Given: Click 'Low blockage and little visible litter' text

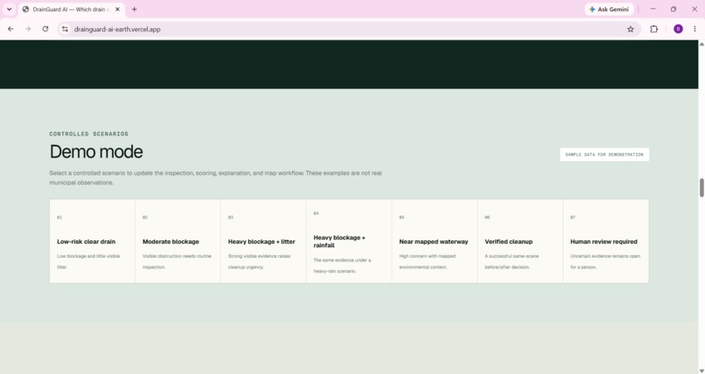Looking at the screenshot, I should point(88,261).
